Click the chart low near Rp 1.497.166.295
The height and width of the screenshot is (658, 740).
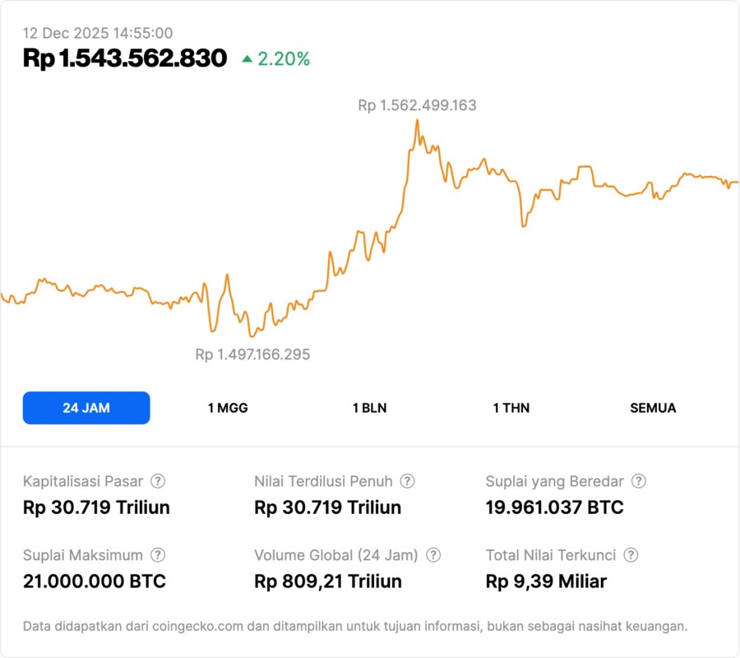252,336
